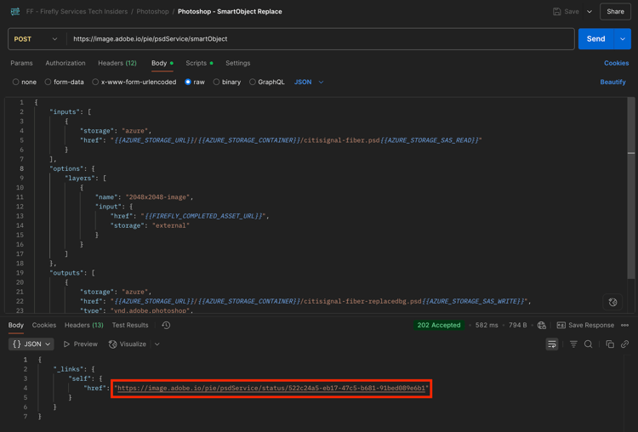
Task: Open response Headers (13) tab
Action: [x=84, y=325]
